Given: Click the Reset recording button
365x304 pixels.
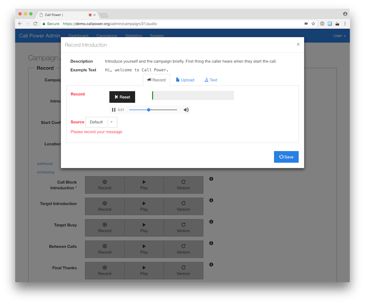Looking at the screenshot, I should [122, 97].
